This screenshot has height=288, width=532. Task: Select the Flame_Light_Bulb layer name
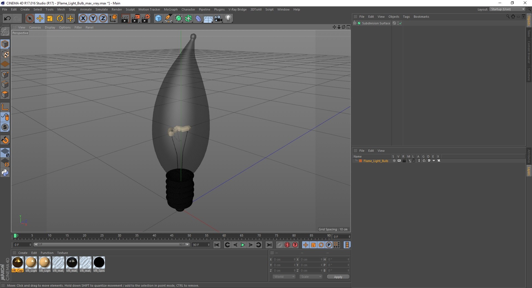[x=376, y=161]
